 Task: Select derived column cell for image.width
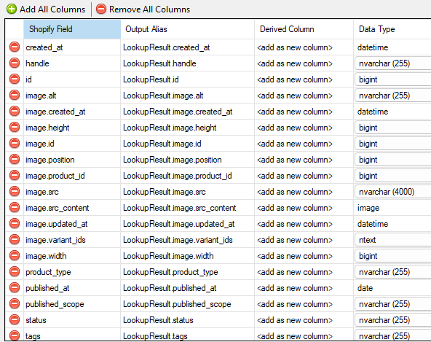click(x=304, y=256)
